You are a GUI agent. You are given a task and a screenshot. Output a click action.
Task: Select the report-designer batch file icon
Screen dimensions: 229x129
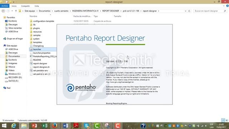pos(31,63)
